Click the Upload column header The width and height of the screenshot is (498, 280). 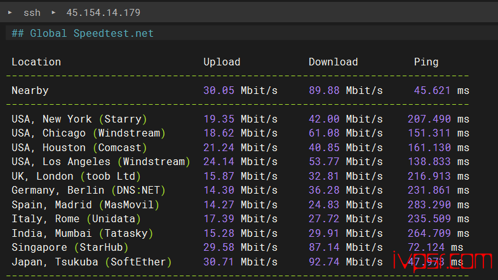[x=222, y=62]
